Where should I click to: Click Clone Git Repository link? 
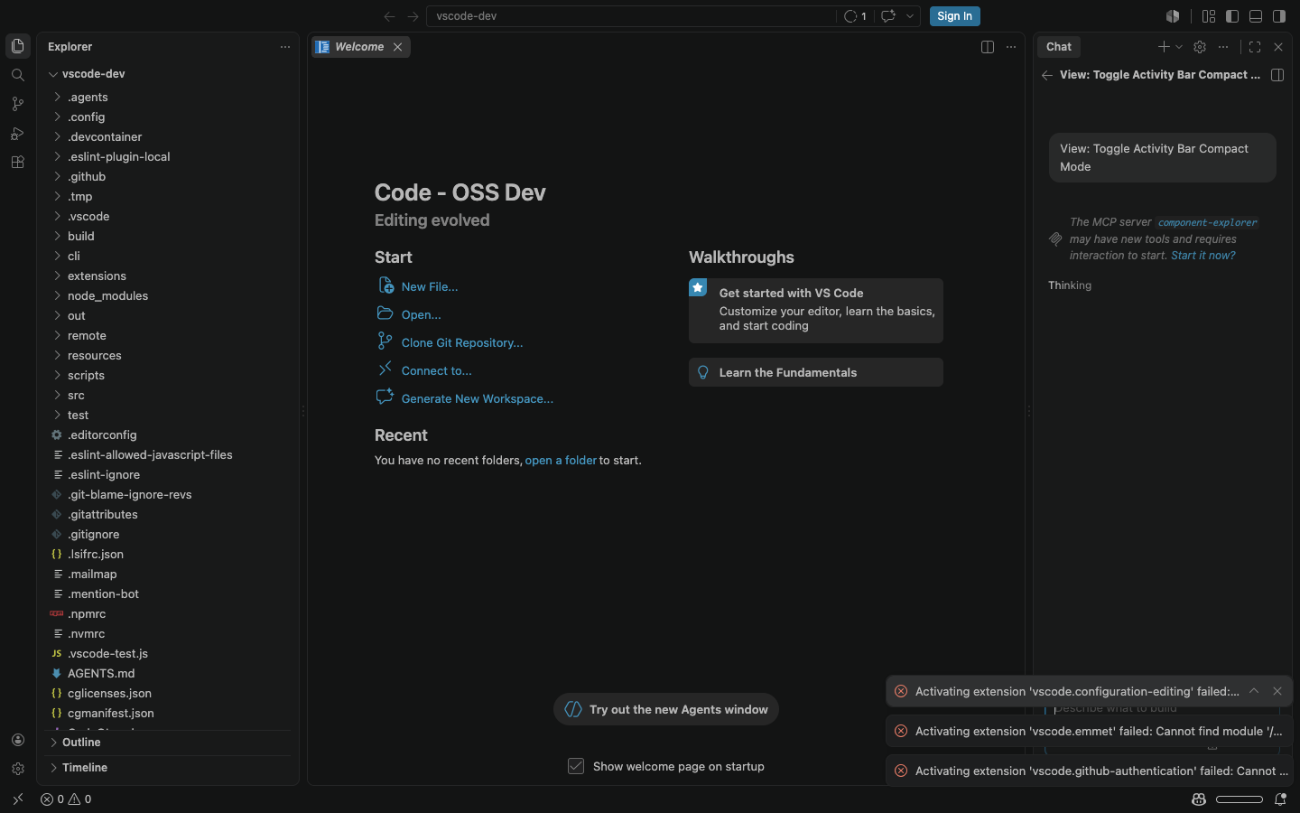point(462,343)
